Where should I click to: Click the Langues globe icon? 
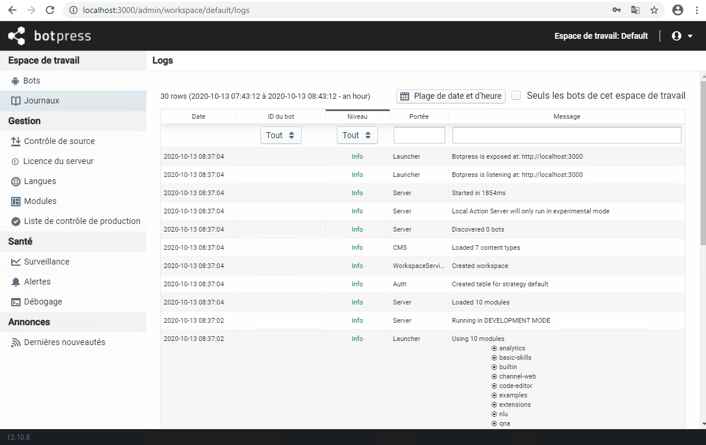tap(15, 181)
